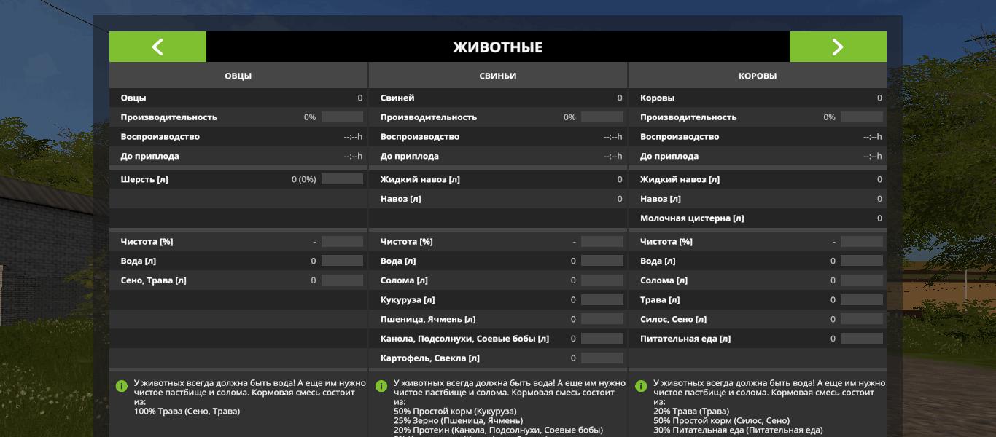The image size is (996, 437).
Task: Select the ОВЦЫ column header
Action: coord(238,76)
